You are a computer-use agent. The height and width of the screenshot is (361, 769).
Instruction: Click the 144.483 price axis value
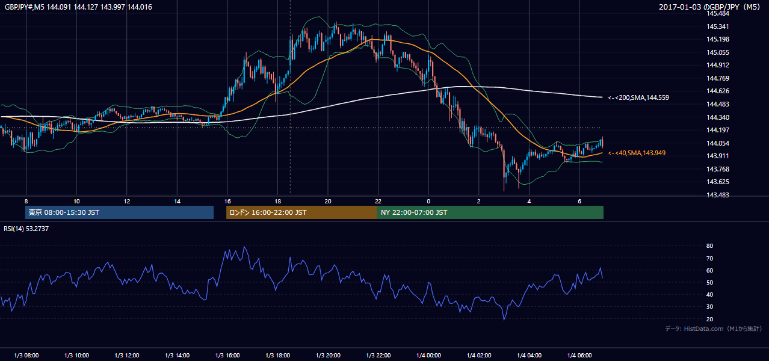[x=719, y=105]
